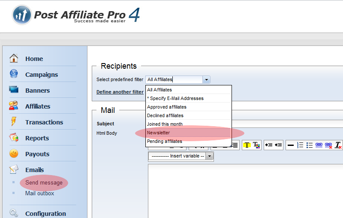This screenshot has width=343, height=218.
Task: Choose Pending affiliates filter option
Action: (x=188, y=141)
